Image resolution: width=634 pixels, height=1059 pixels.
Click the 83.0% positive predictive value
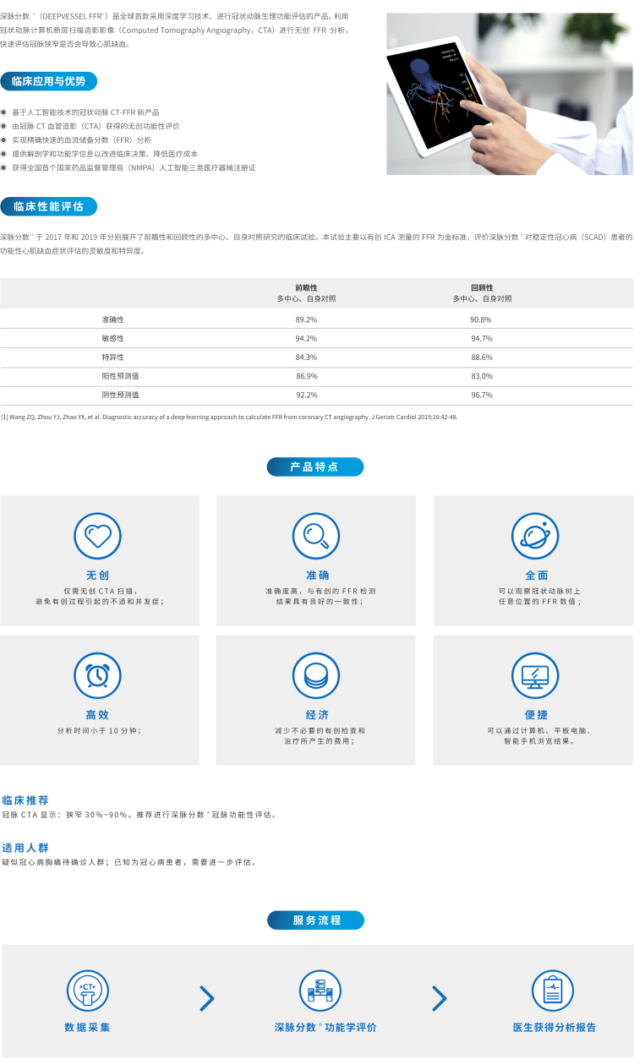(x=482, y=376)
